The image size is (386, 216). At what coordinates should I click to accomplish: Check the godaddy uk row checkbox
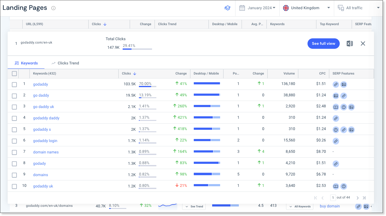[x=14, y=187]
